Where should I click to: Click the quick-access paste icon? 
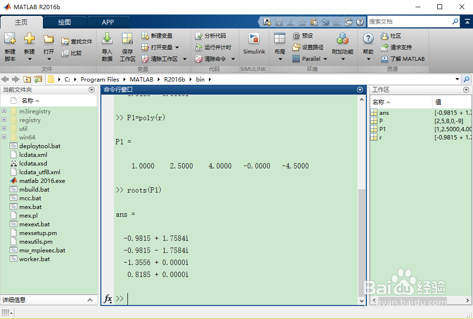pyautogui.click(x=314, y=22)
